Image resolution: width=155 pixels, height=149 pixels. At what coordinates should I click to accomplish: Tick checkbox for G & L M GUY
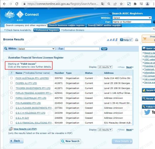coord(11,117)
